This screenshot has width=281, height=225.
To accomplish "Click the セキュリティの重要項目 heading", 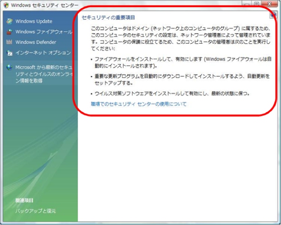I will [x=108, y=18].
